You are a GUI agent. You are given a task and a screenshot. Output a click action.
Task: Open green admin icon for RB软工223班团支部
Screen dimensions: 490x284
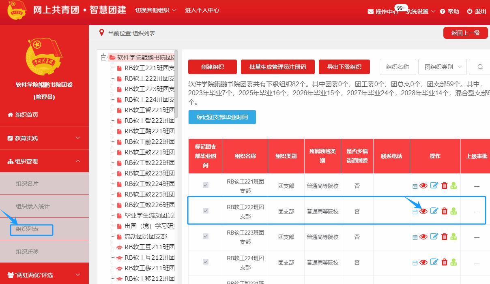click(453, 237)
